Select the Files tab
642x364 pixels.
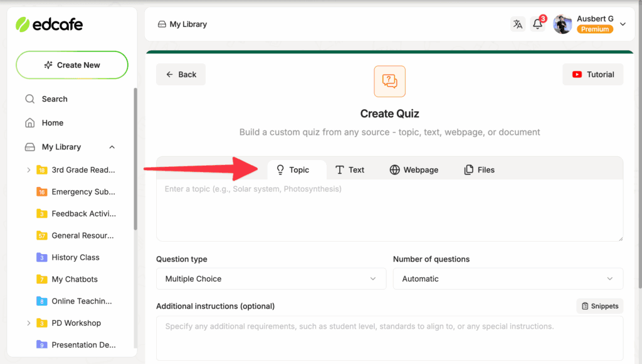[x=479, y=170]
